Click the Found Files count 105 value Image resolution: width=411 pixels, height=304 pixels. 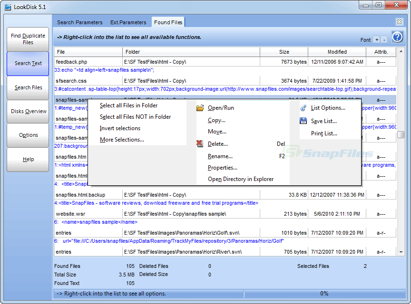[130, 266]
